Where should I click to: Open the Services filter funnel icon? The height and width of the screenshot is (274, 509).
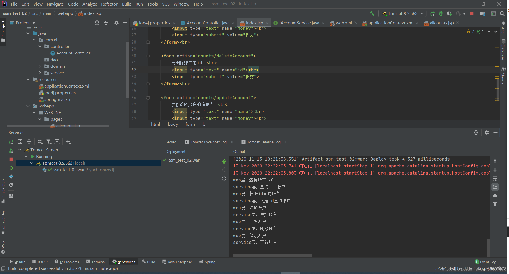point(49,142)
